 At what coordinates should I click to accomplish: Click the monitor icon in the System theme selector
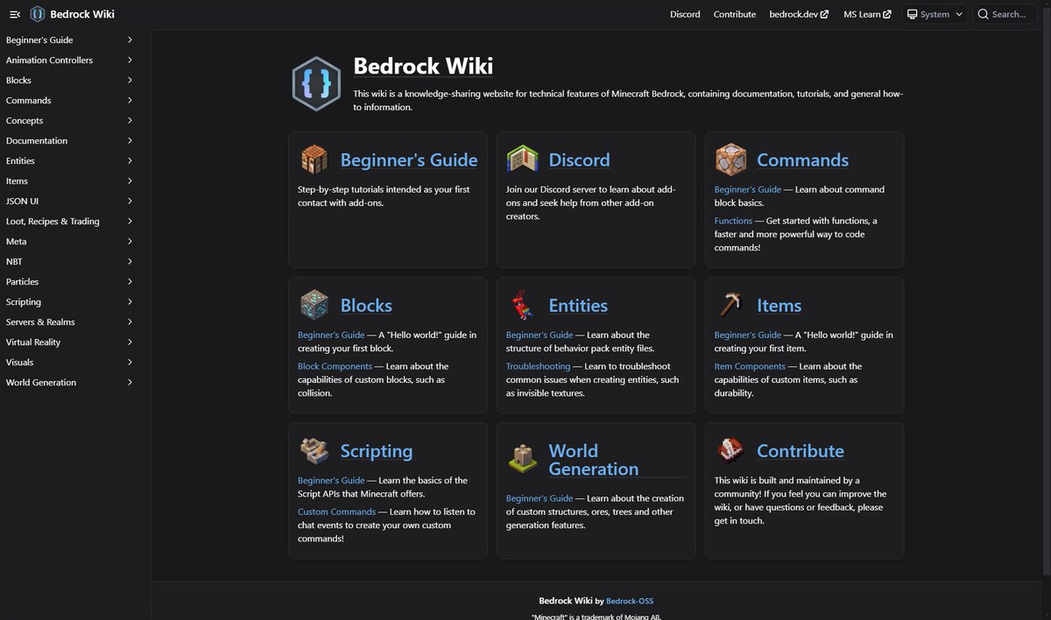[912, 14]
